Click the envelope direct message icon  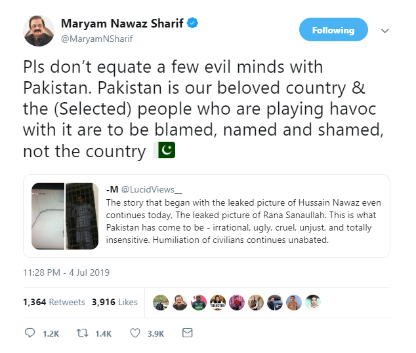[x=187, y=333]
